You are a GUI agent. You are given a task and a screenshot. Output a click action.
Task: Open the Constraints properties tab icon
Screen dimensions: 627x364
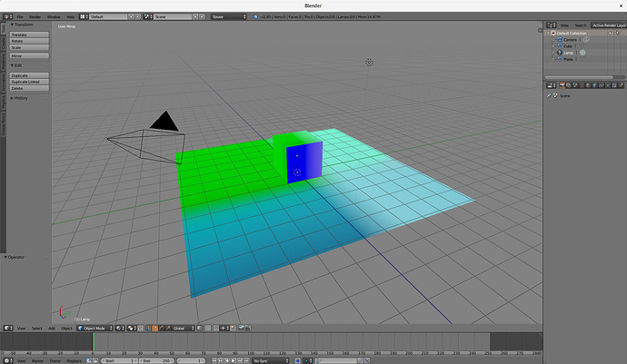coord(601,85)
